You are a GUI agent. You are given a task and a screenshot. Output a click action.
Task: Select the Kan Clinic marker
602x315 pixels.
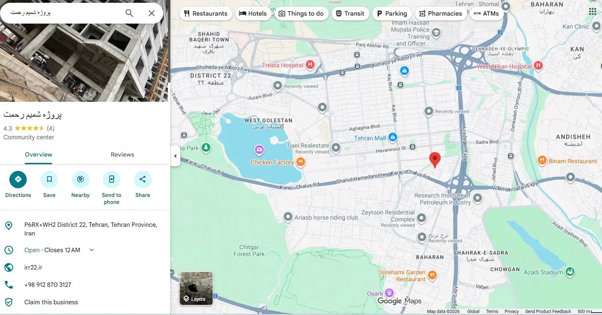pos(596,26)
